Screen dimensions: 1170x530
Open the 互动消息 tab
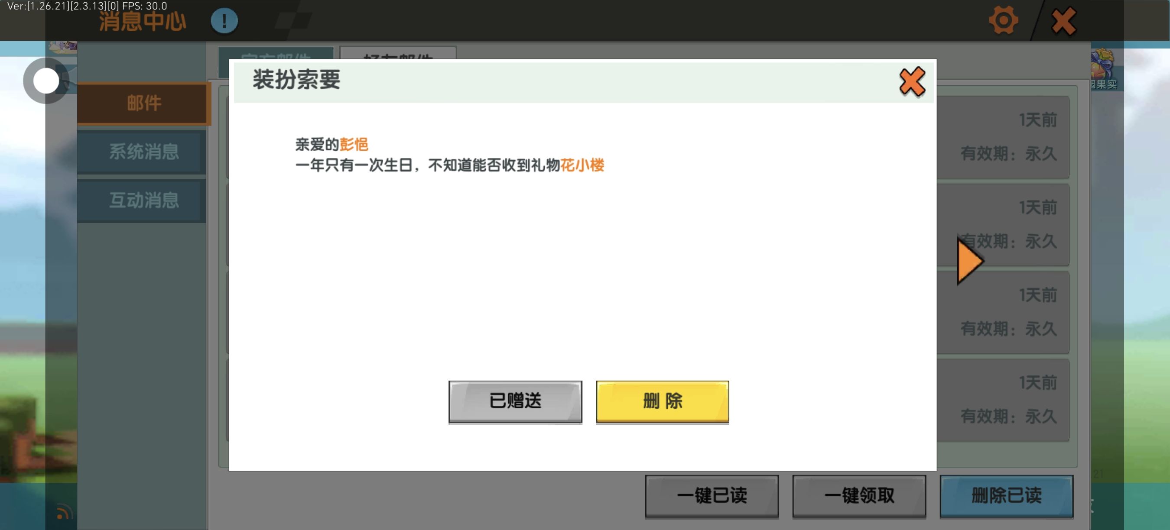143,200
